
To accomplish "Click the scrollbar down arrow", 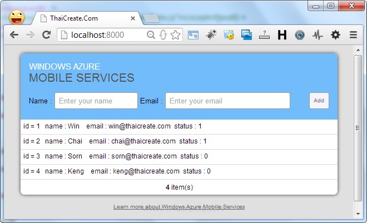I will (358, 214).
